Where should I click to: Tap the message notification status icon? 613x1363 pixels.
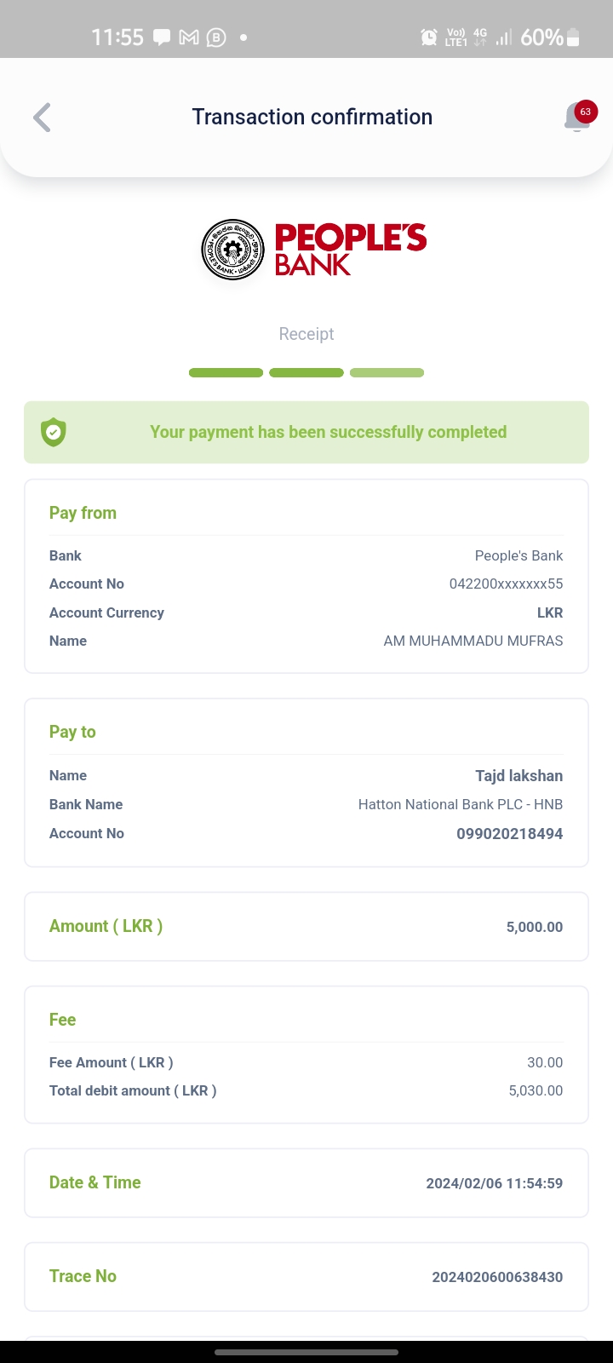tap(162, 37)
